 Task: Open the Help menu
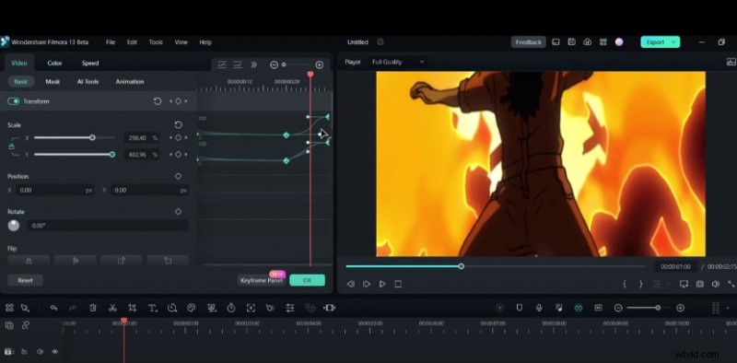coord(205,41)
